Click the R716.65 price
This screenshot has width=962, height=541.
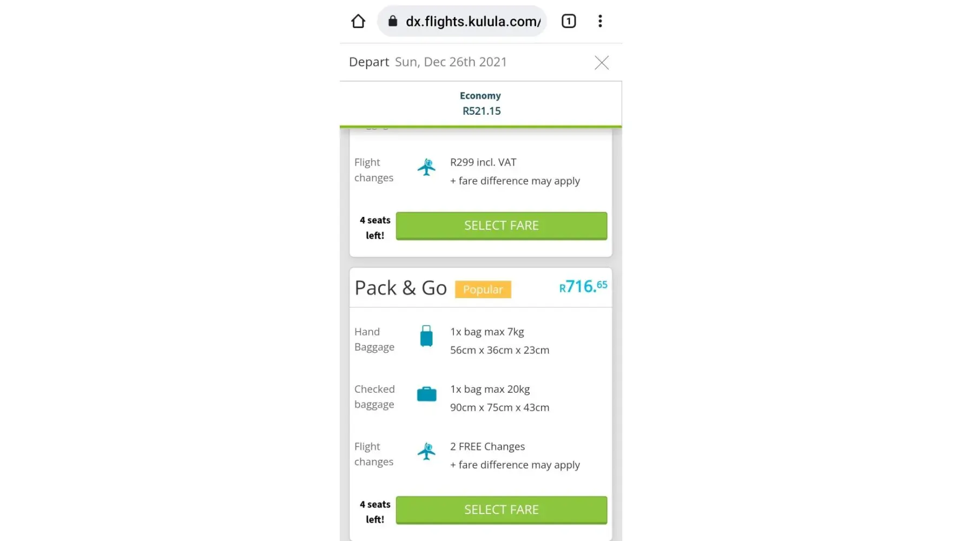[x=583, y=286]
